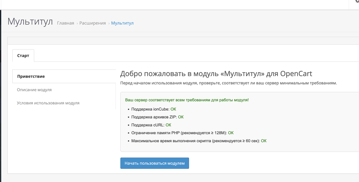
Task: Click Максимальное время выполнения скрипта line
Action: pyautogui.click(x=199, y=141)
